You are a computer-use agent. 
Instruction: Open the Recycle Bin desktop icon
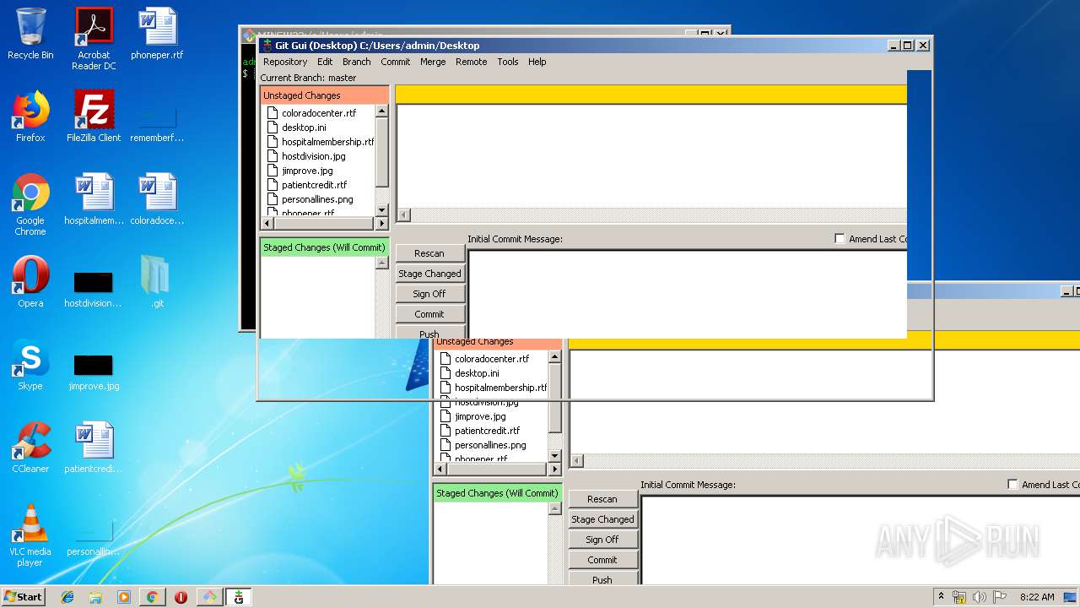pos(30,35)
